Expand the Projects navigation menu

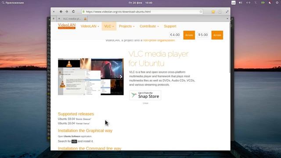click(127, 26)
